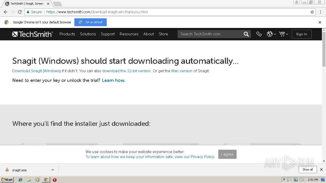
Task: Open the Store menu
Action: (164, 34)
